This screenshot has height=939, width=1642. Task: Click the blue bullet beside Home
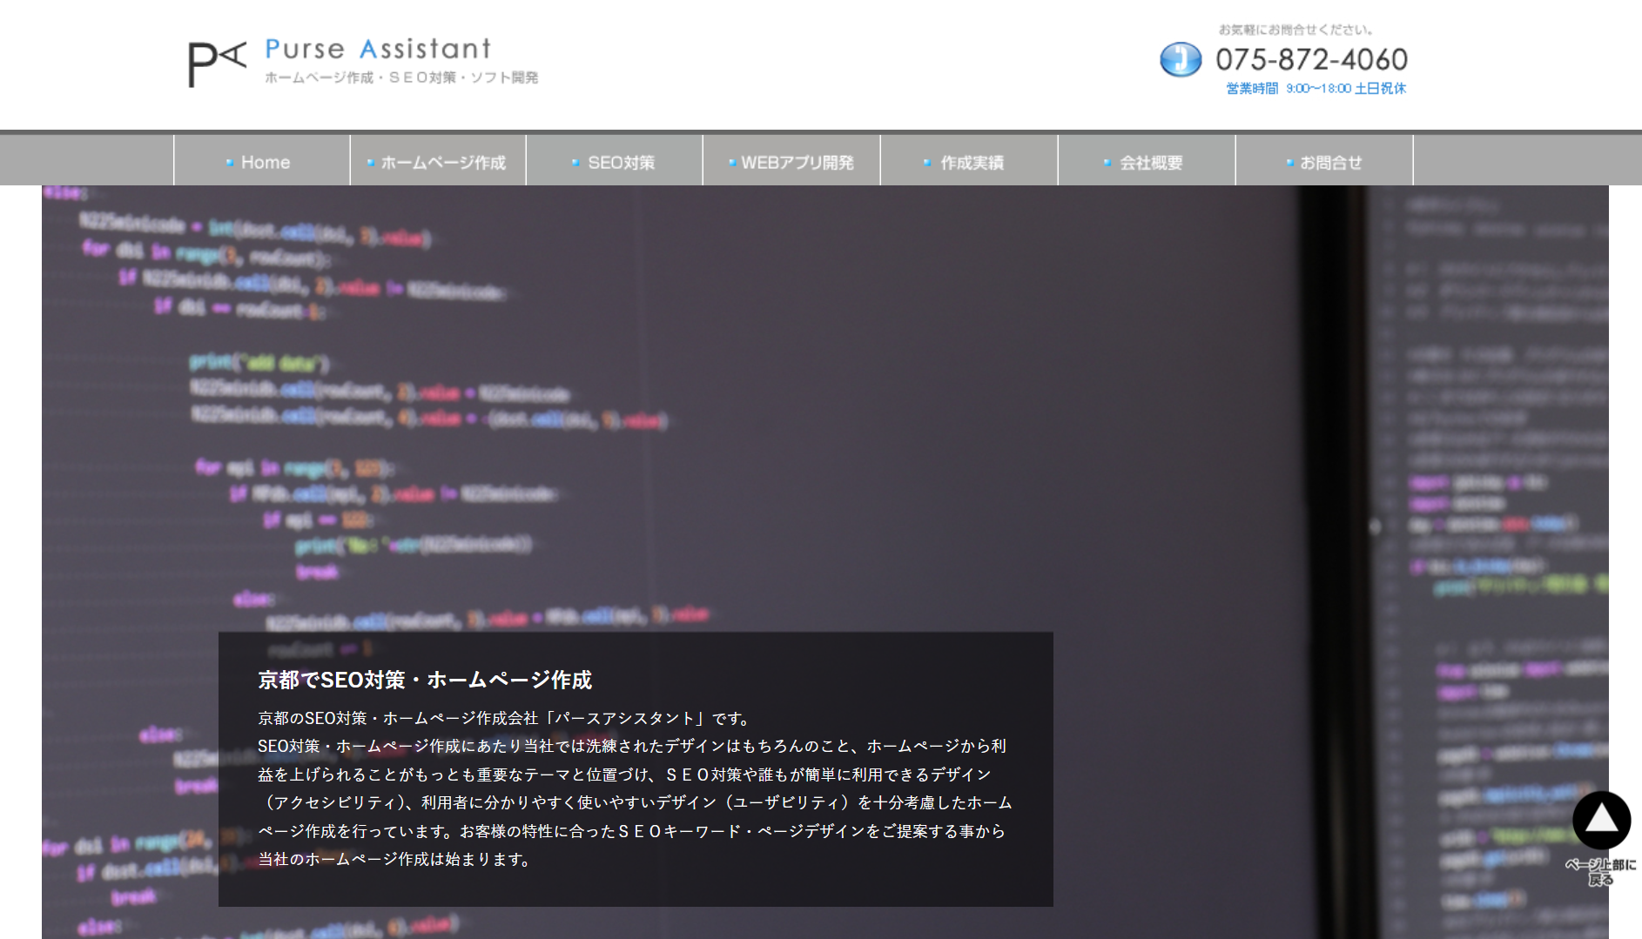point(230,163)
